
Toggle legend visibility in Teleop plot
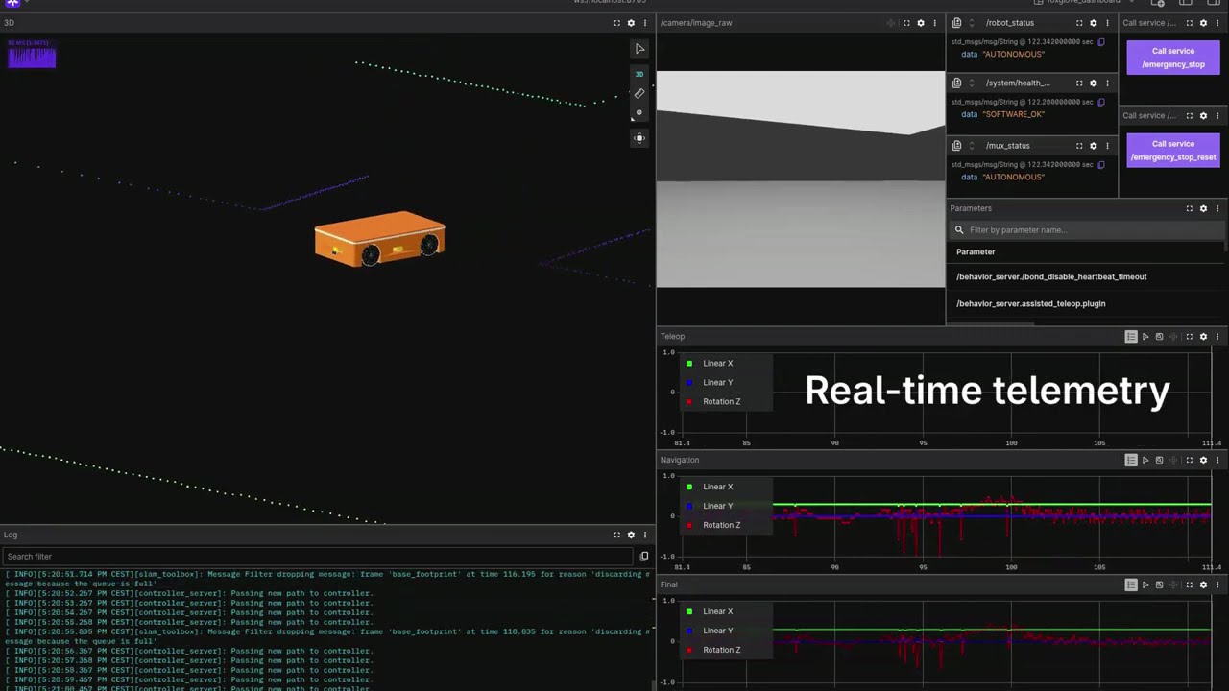pyautogui.click(x=1131, y=337)
